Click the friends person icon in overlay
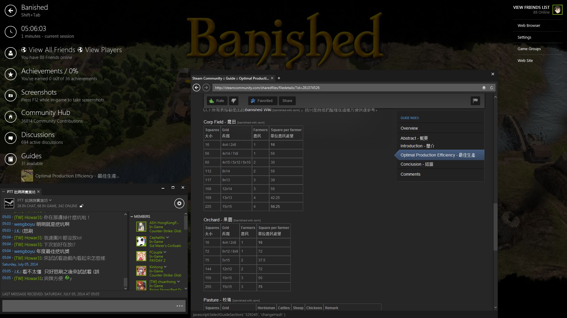The width and height of the screenshot is (567, 318). (x=11, y=53)
